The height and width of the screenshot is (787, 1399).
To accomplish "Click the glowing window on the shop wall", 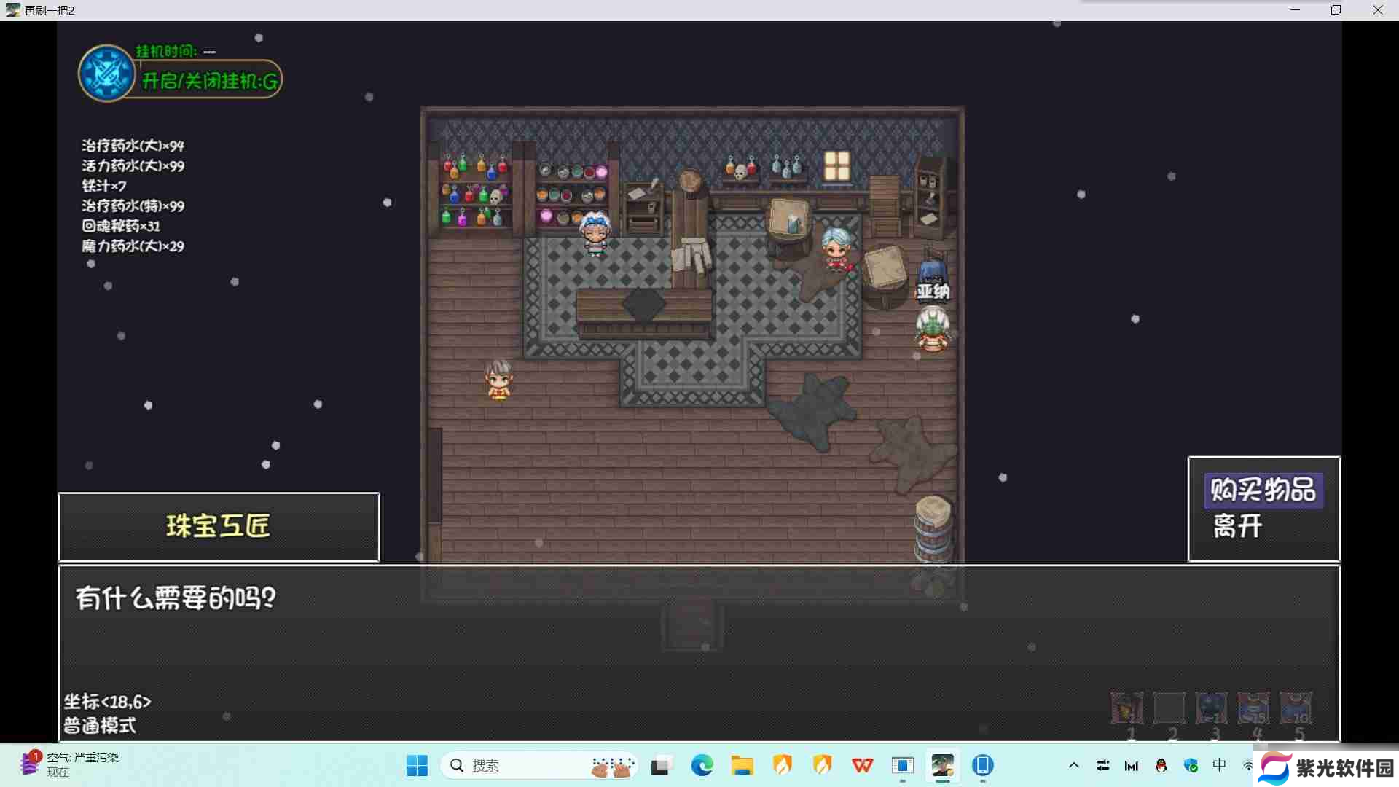I will coord(836,166).
